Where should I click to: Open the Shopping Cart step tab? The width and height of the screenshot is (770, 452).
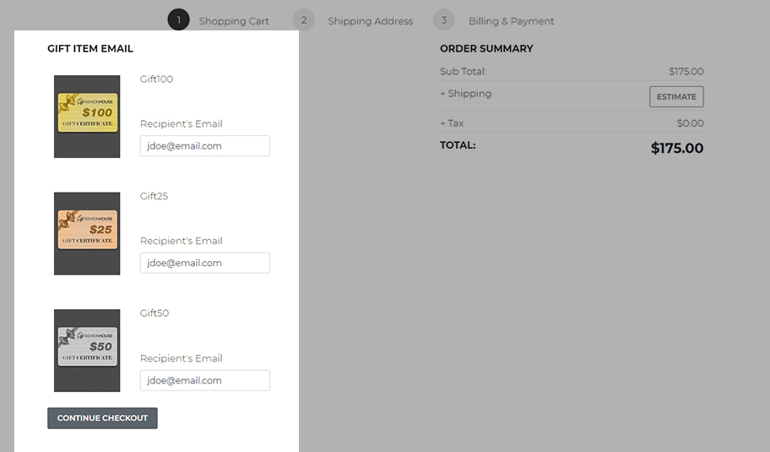point(234,21)
